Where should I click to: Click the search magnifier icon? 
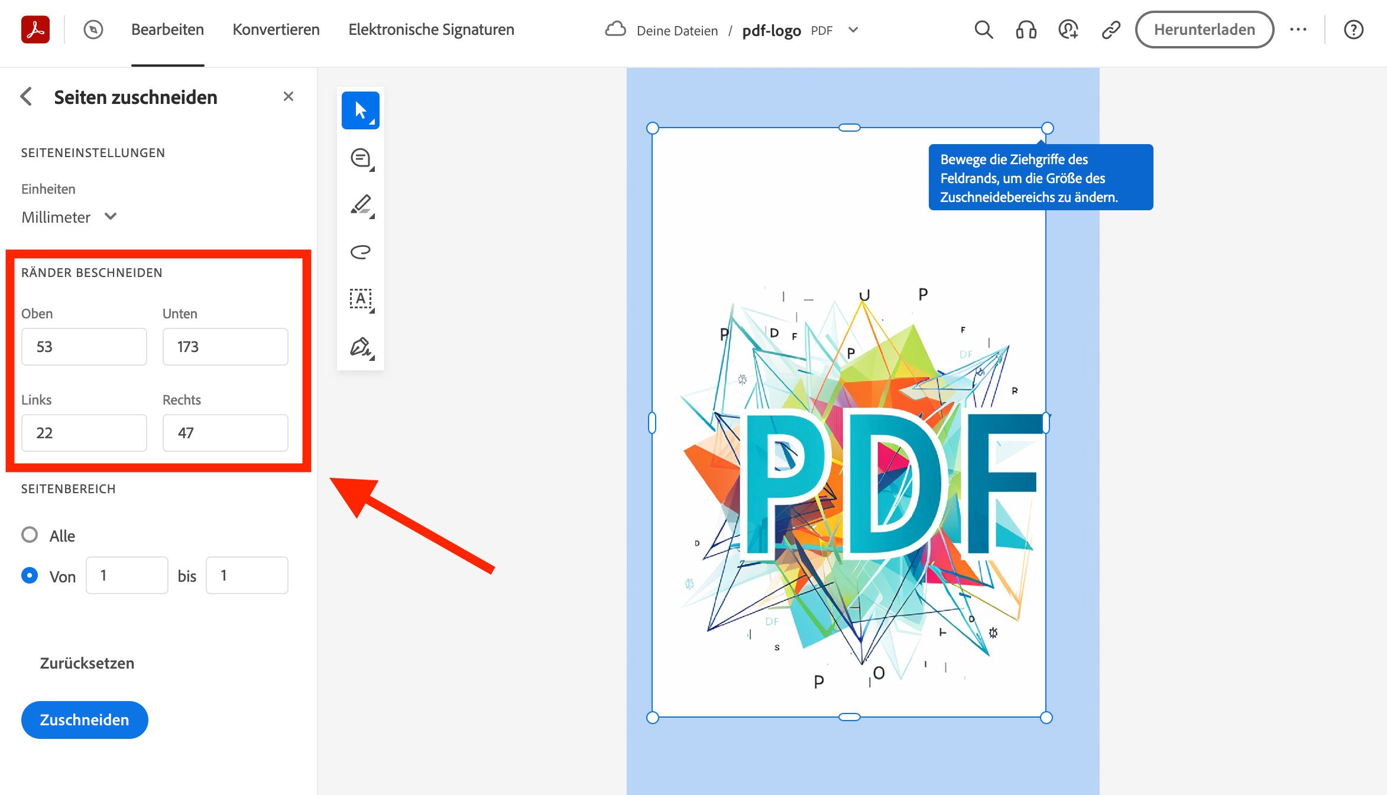tap(983, 30)
